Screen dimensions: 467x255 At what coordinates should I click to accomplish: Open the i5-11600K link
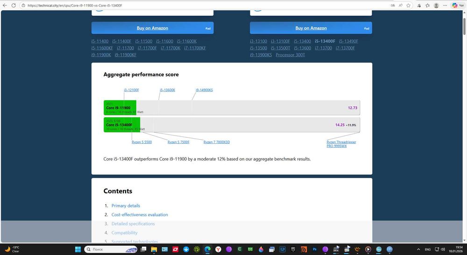coord(187,41)
